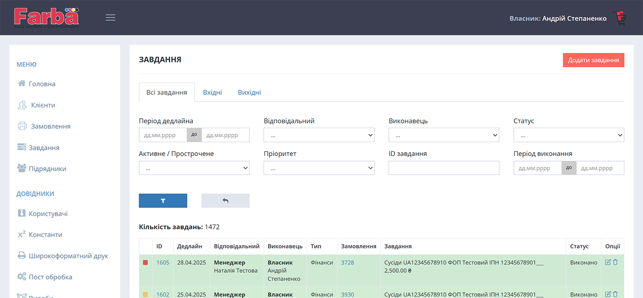643x298 pixels.
Task: Open order link 3728
Action: point(347,262)
